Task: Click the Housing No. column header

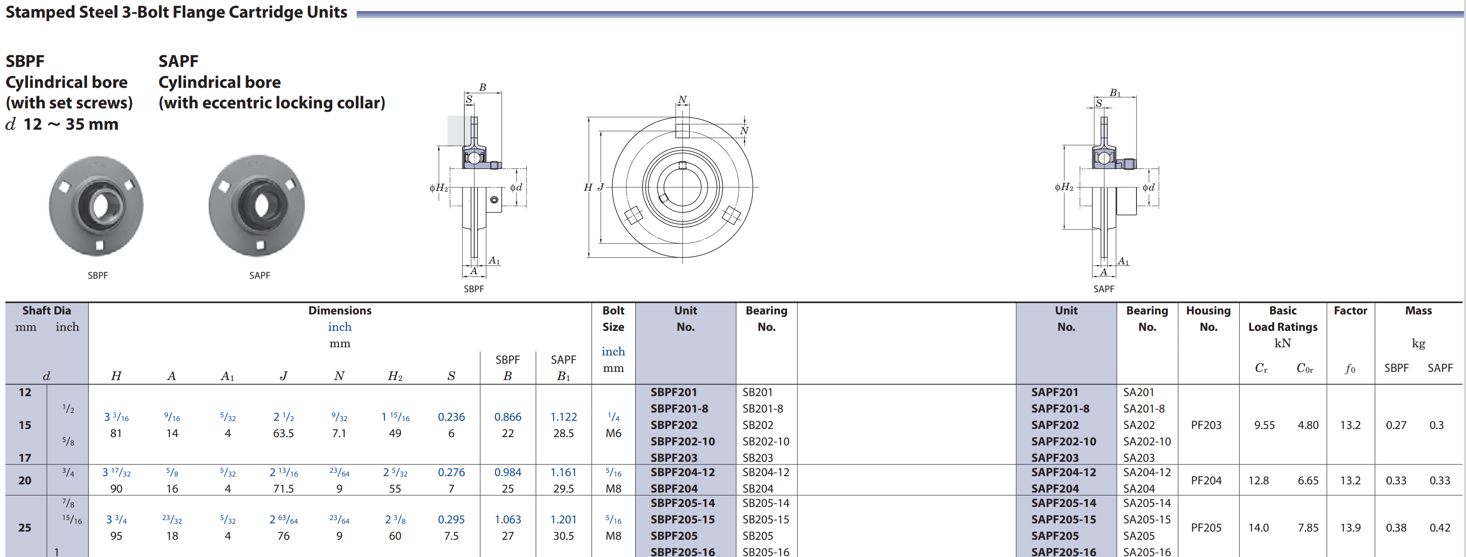Action: 1208,319
